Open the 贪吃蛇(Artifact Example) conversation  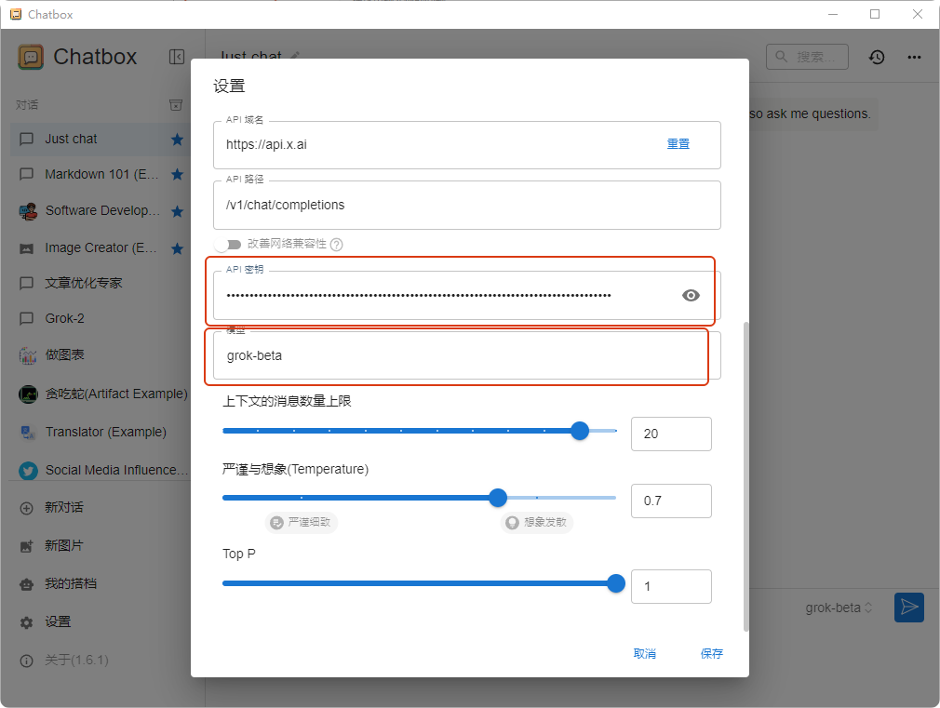pyautogui.click(x=101, y=394)
